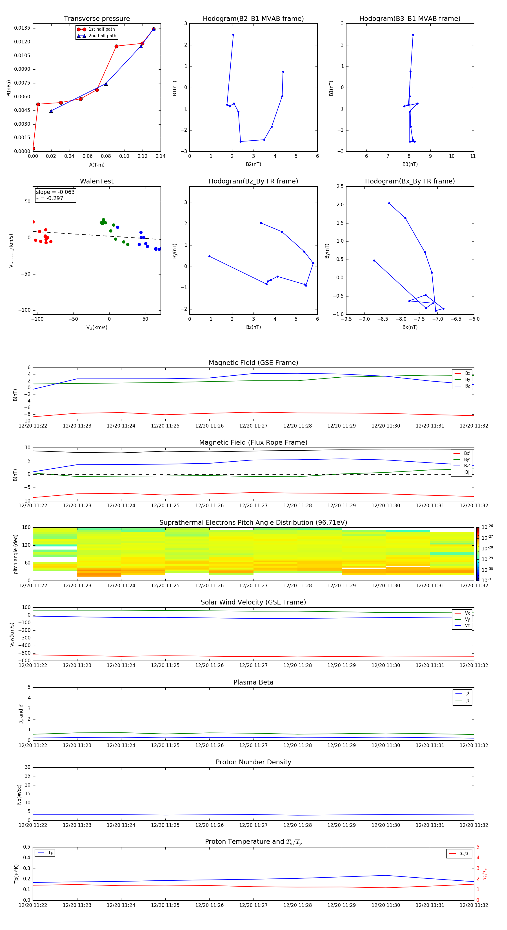Click the 'Tp(10^6K)' y-axis label
507x930 pixels.
pos(16,874)
